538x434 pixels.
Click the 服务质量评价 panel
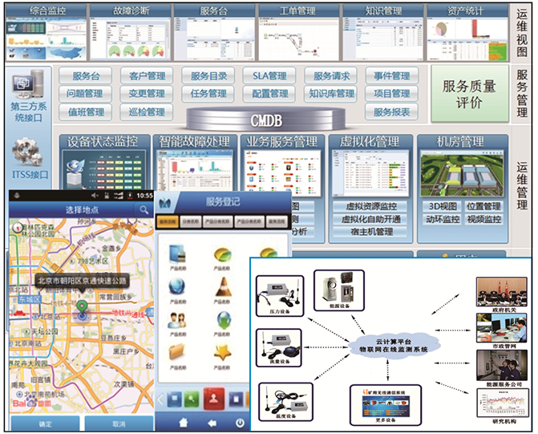click(469, 94)
